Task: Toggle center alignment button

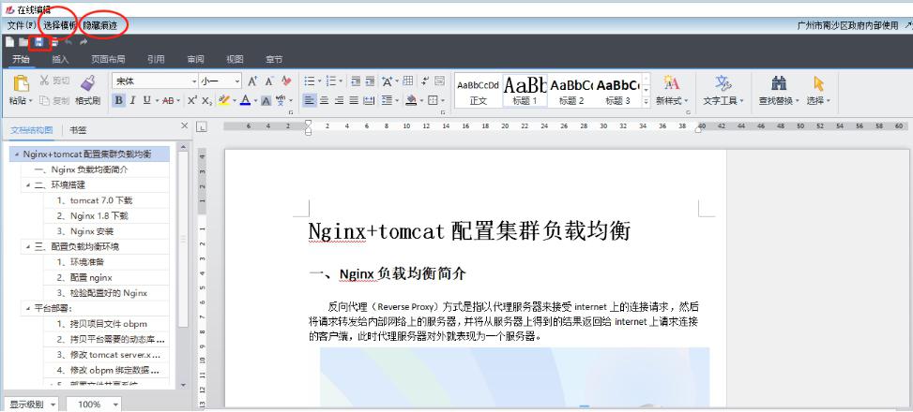Action: pyautogui.click(x=325, y=100)
